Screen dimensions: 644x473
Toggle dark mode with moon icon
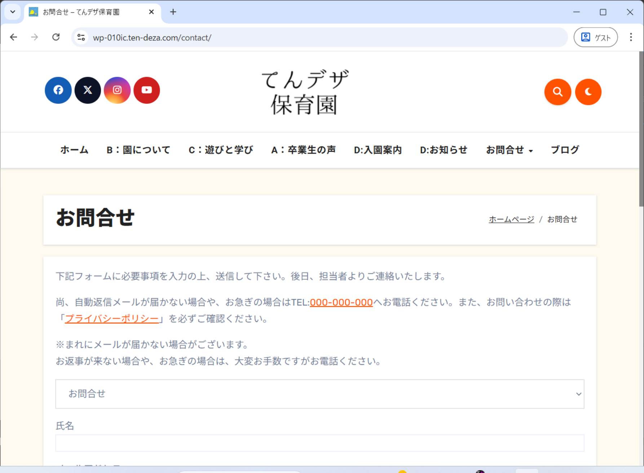[x=588, y=92]
